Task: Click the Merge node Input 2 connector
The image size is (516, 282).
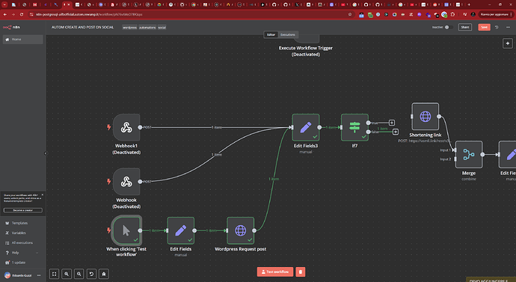Action: coord(455,159)
